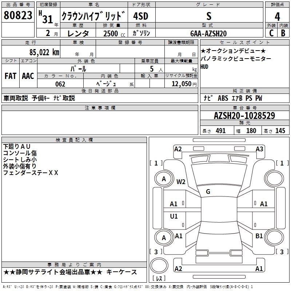Click overall score 4
Viewport: 291px width, 291px height.
coord(277,17)
